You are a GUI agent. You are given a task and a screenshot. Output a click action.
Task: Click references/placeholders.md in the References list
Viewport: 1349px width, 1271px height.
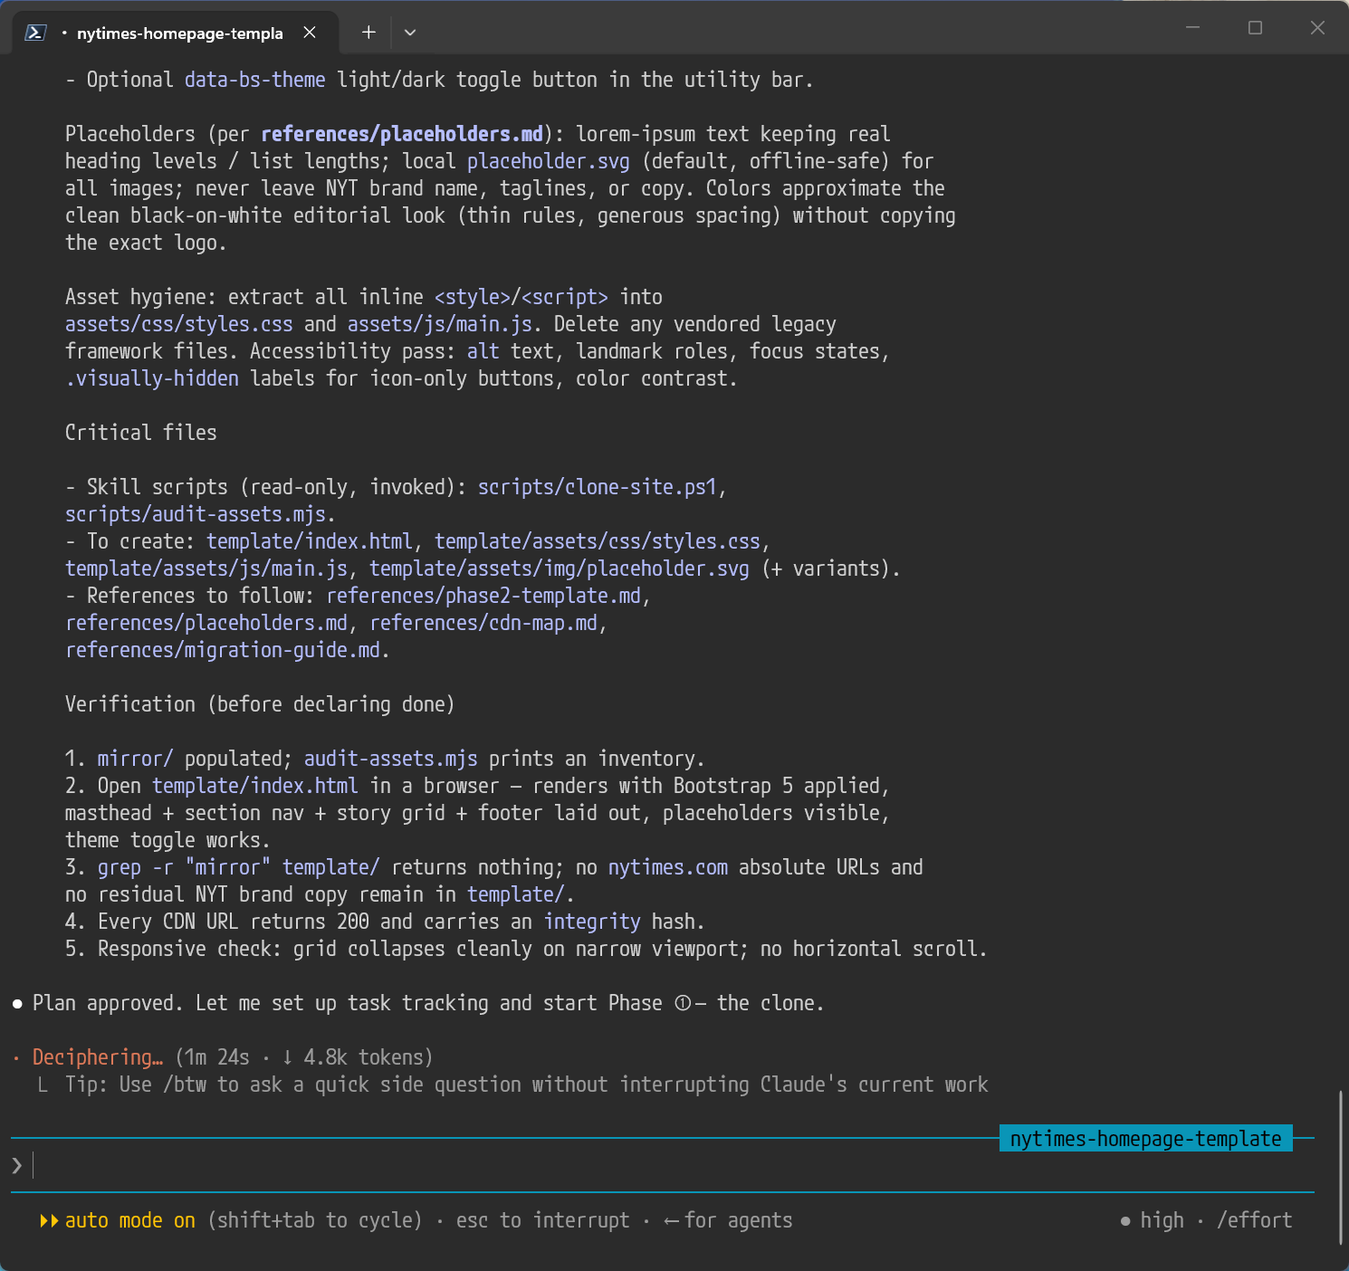click(x=206, y=623)
